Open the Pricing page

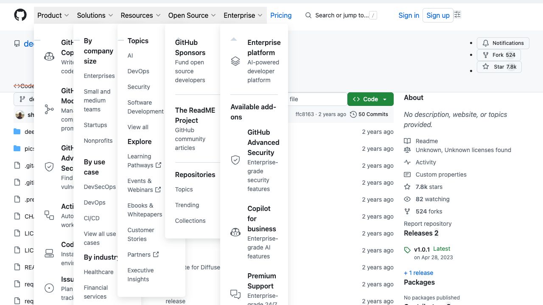(x=281, y=15)
